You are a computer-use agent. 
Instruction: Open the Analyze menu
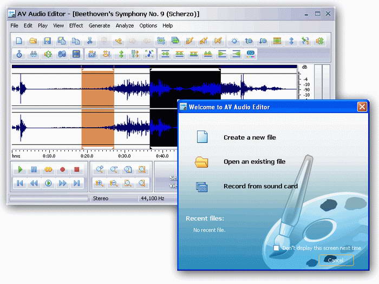click(x=125, y=25)
